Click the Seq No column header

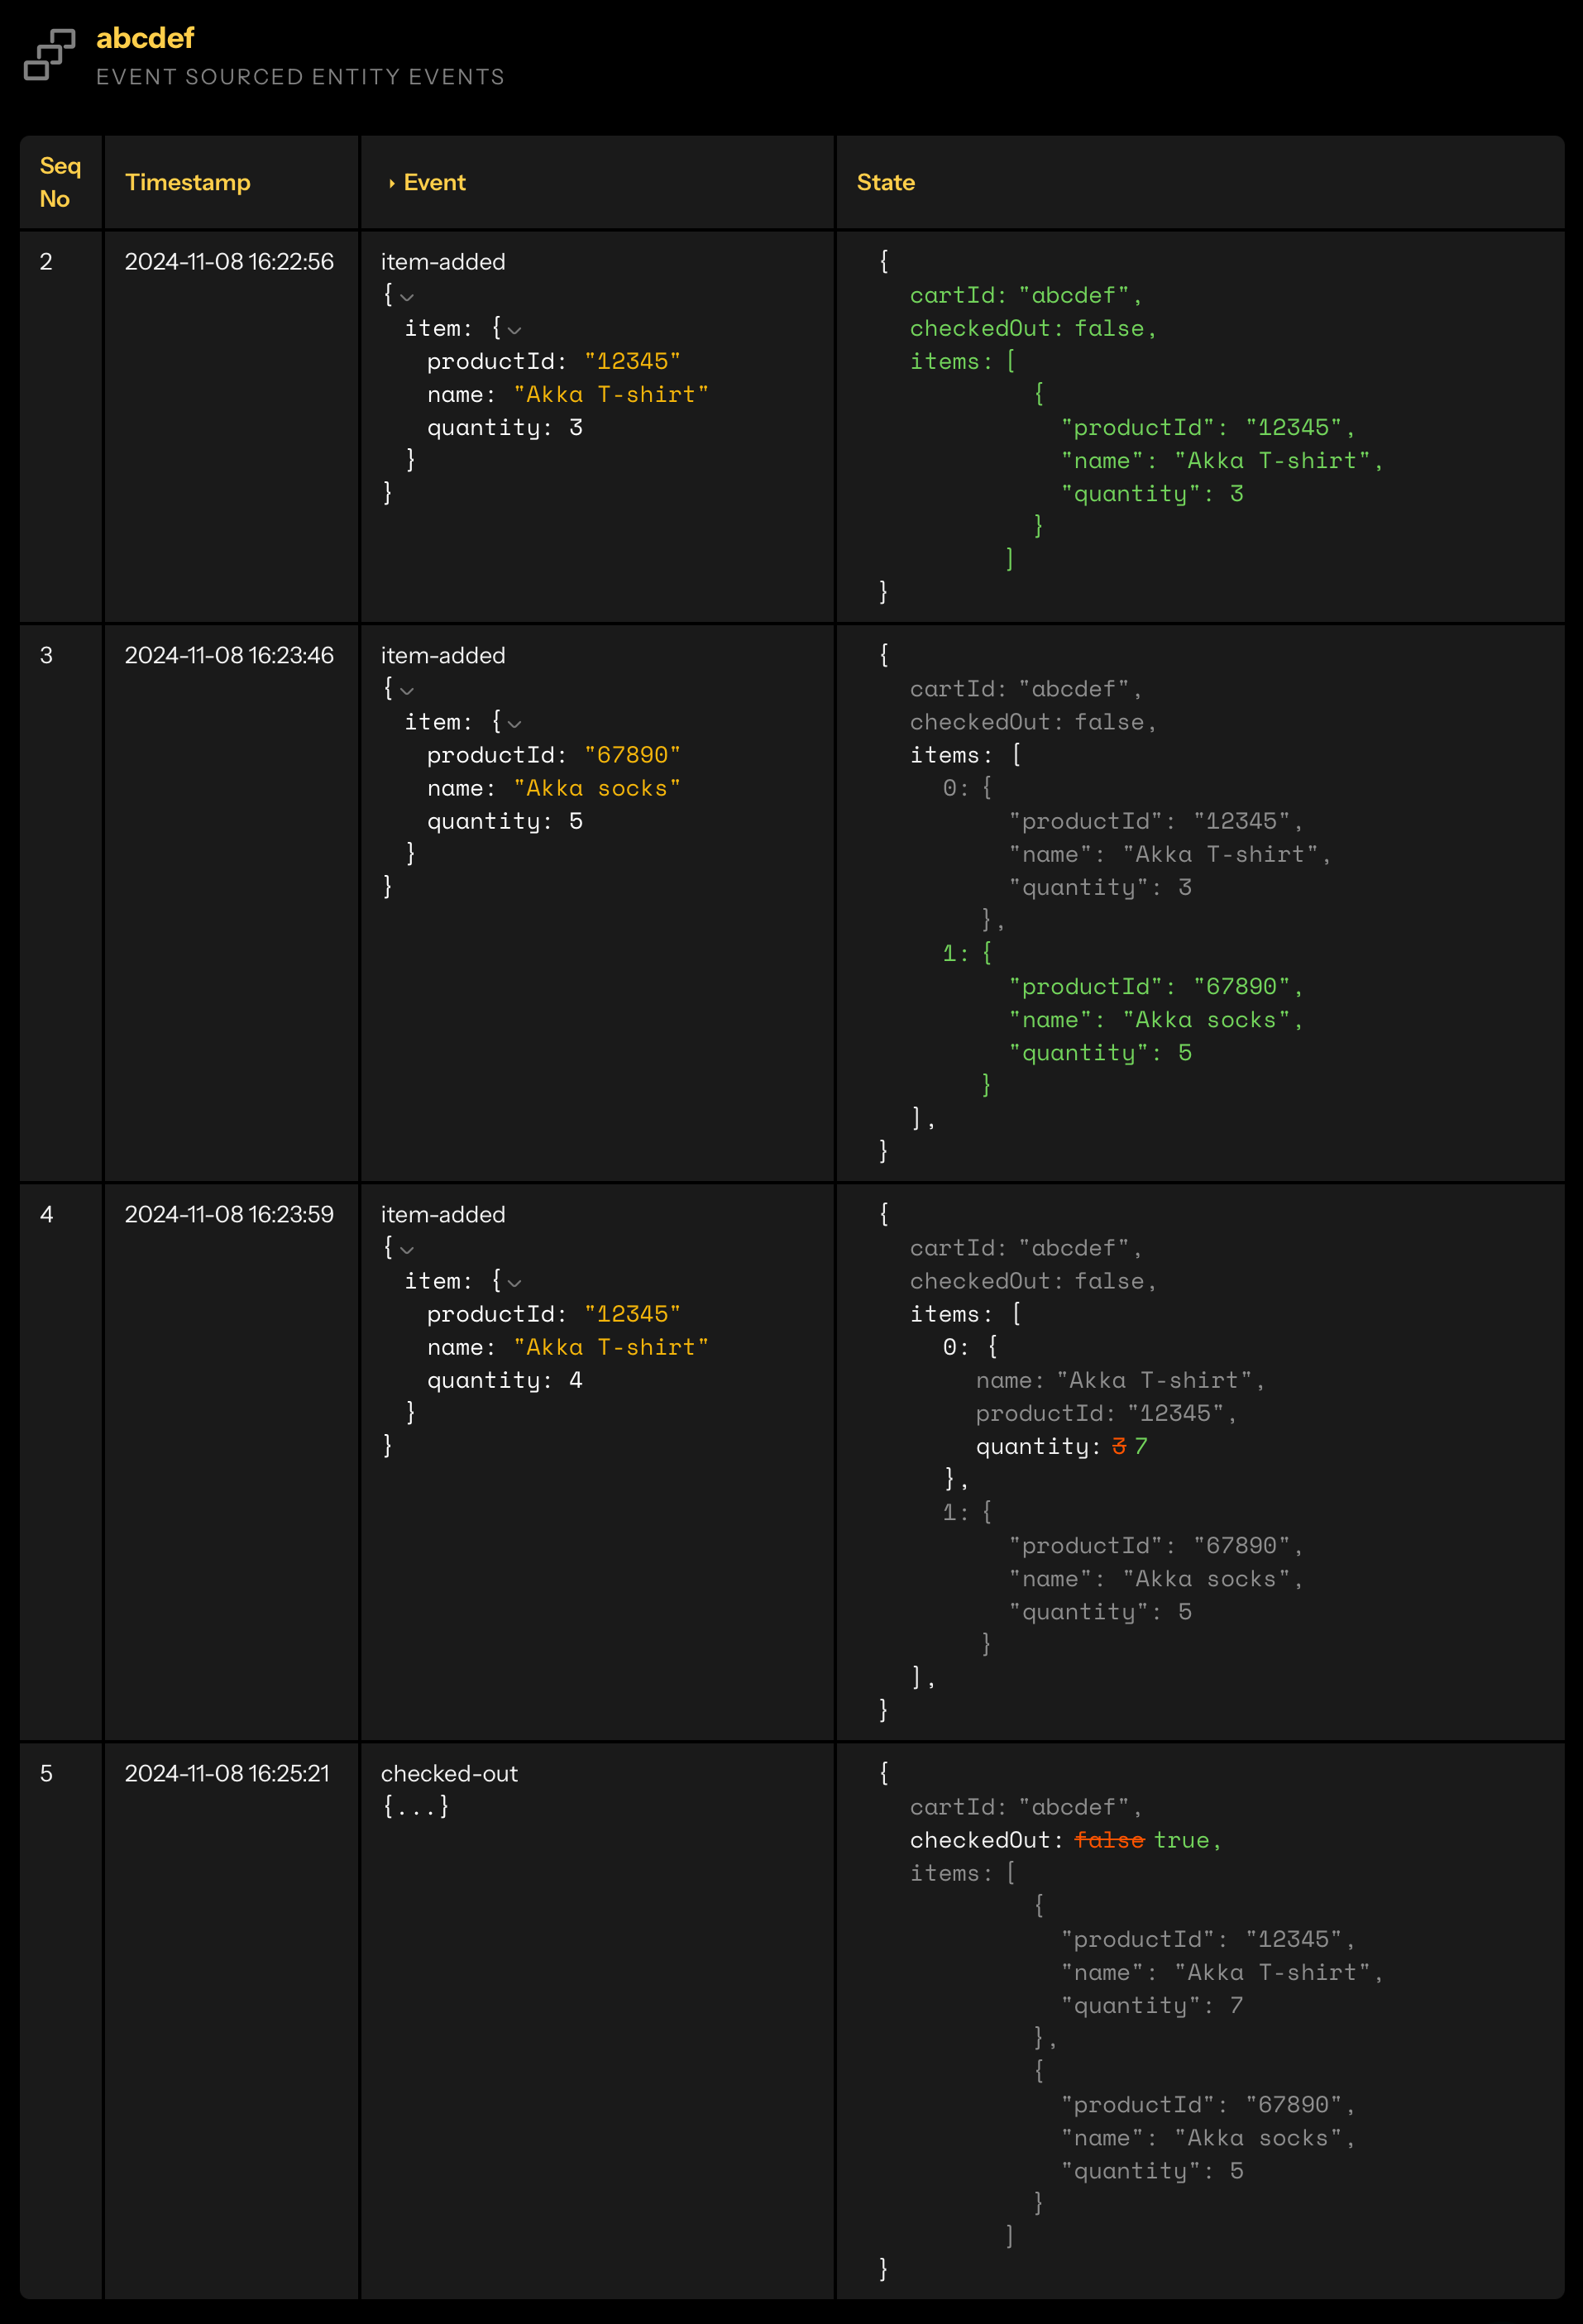coord(60,182)
